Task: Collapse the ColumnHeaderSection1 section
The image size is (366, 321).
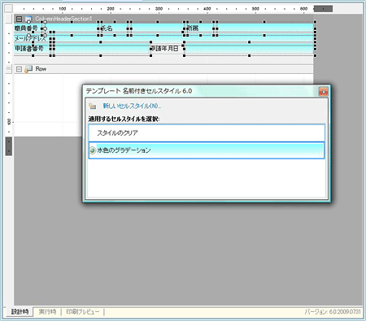Action: tap(19, 19)
